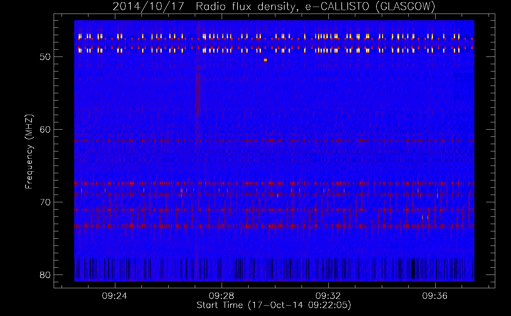
Task: Click the 09:32 time tick label
Action: coord(328,296)
